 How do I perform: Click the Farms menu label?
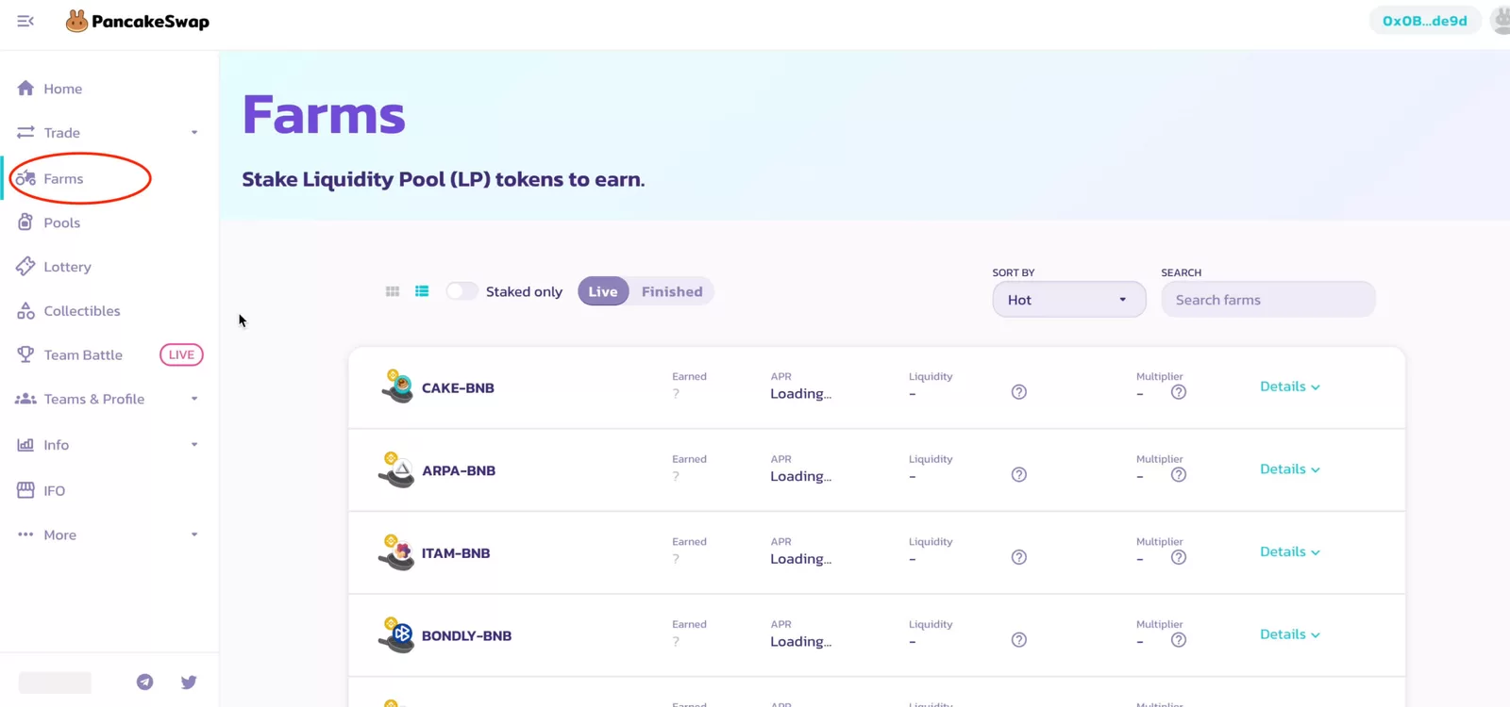pos(63,178)
